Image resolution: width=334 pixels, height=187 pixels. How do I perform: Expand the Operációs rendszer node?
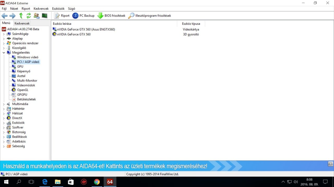click(4, 43)
